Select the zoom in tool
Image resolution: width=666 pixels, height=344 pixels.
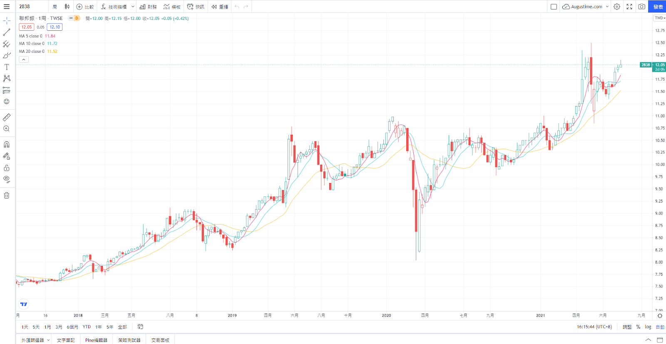click(x=7, y=129)
